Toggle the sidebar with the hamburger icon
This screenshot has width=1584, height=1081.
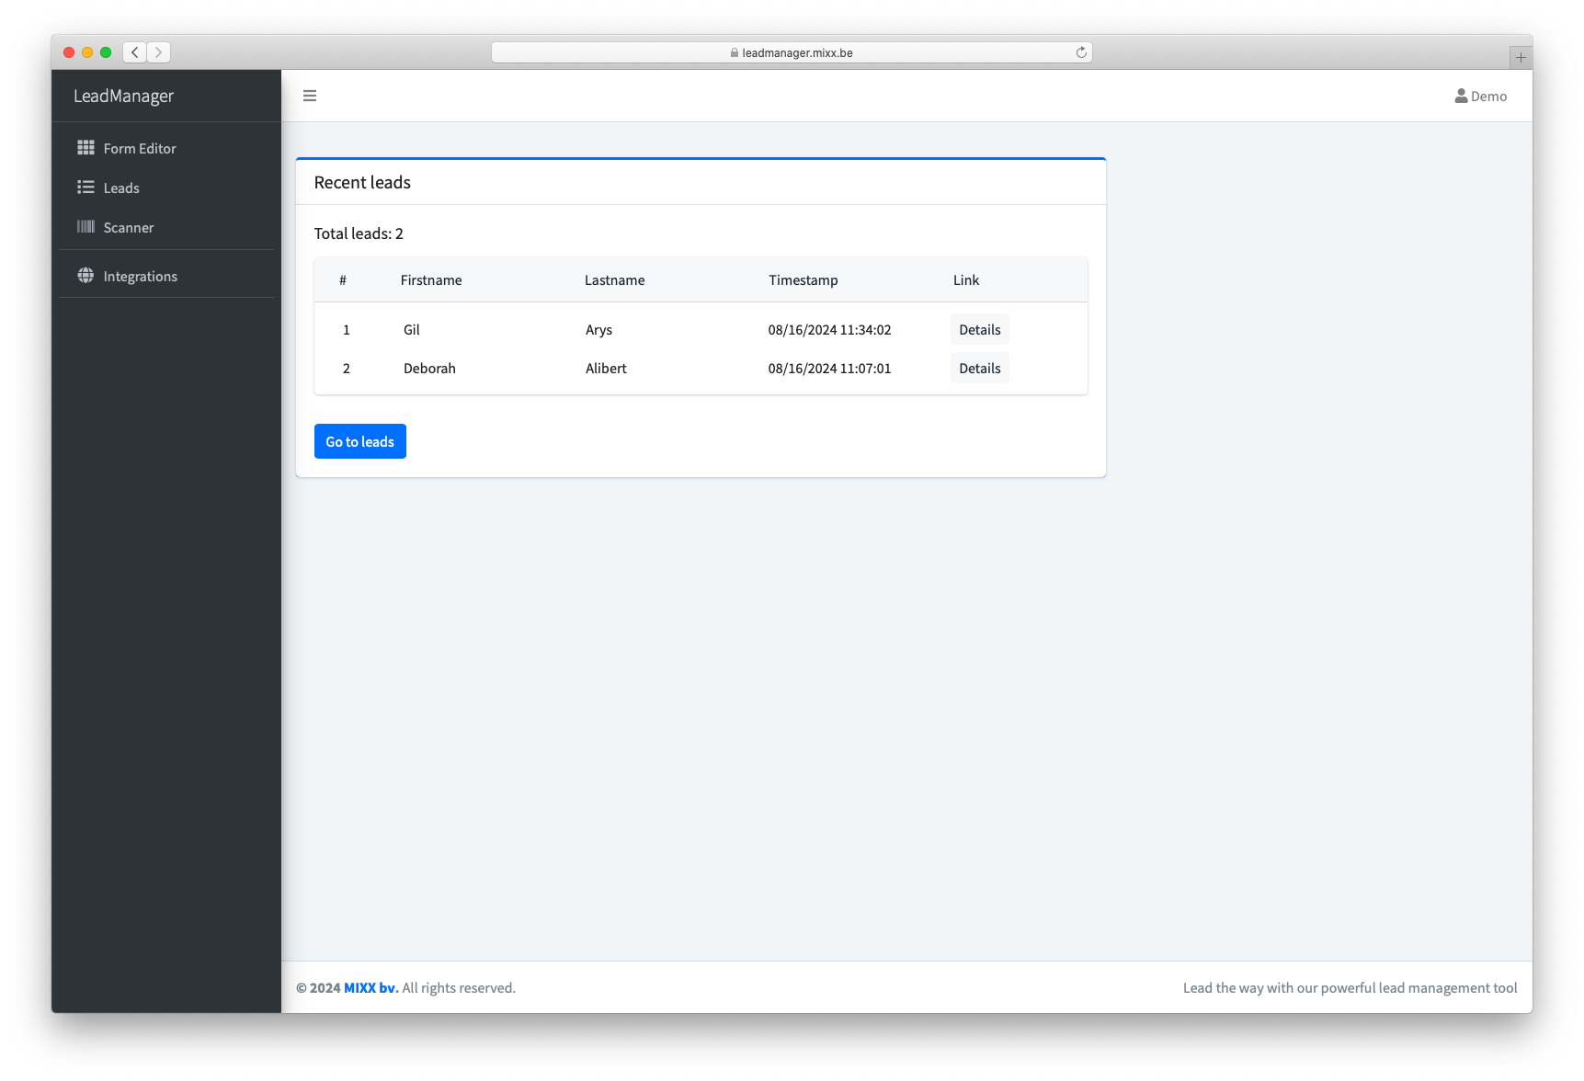click(310, 96)
